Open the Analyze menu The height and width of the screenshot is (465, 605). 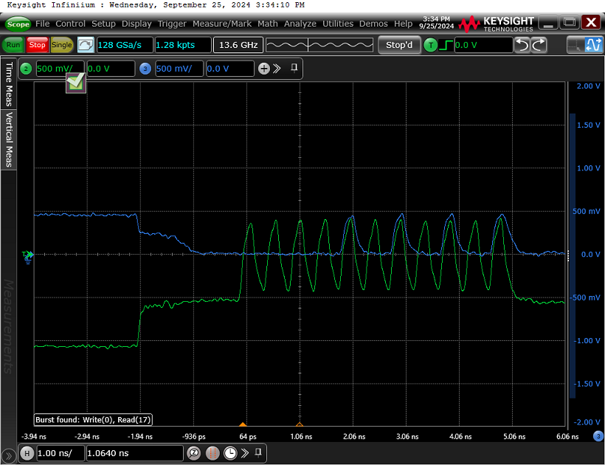pos(300,24)
